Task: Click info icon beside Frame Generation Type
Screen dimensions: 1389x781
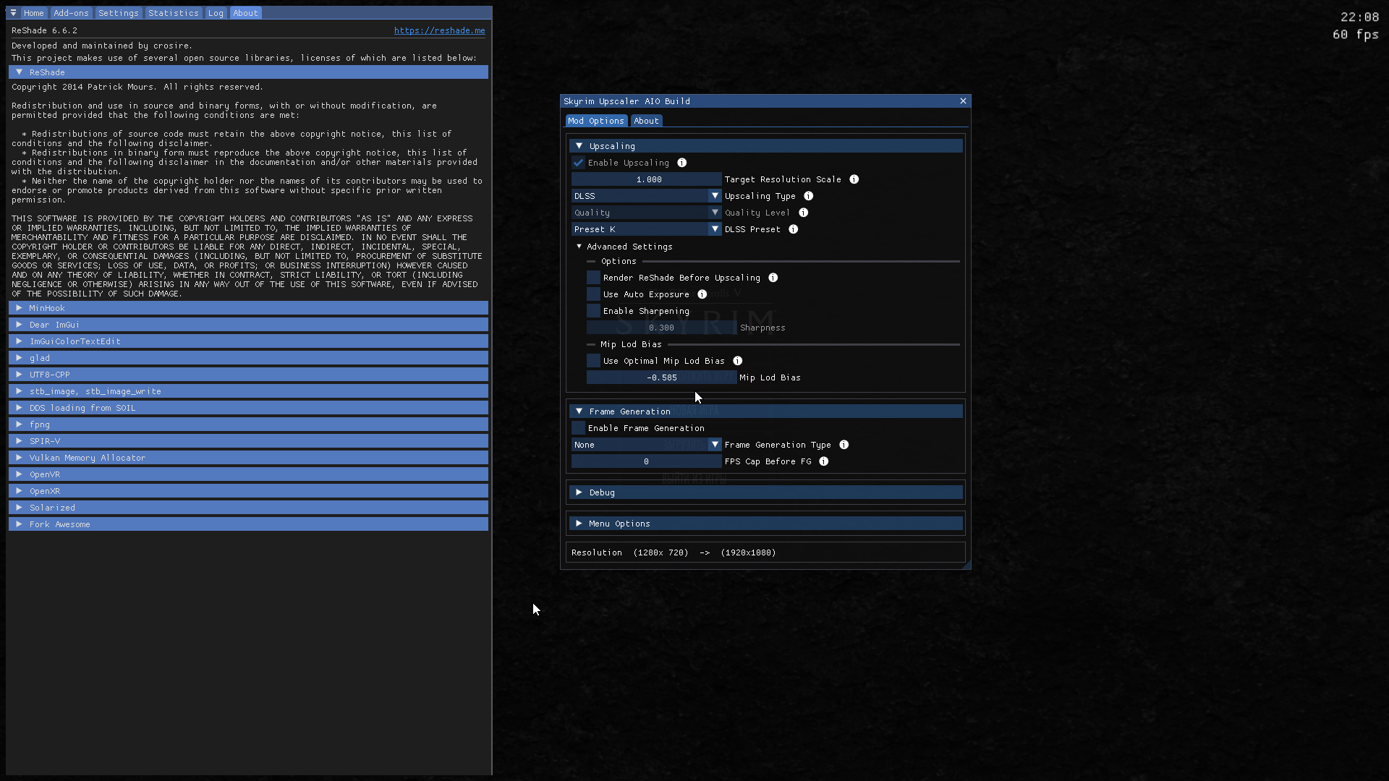Action: click(x=844, y=445)
